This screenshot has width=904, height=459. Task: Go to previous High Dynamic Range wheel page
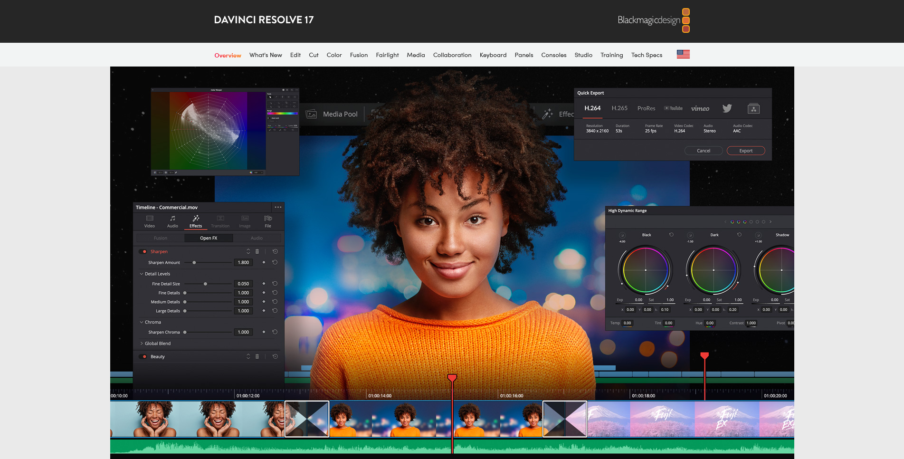[x=725, y=222]
